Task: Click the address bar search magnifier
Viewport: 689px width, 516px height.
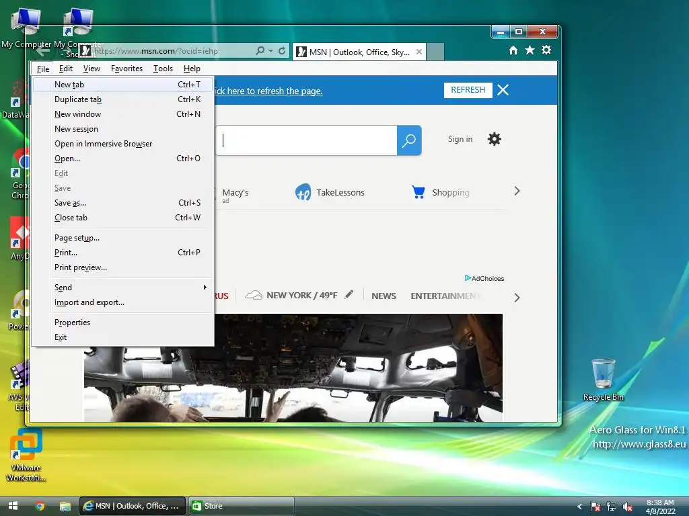Action: tap(260, 51)
